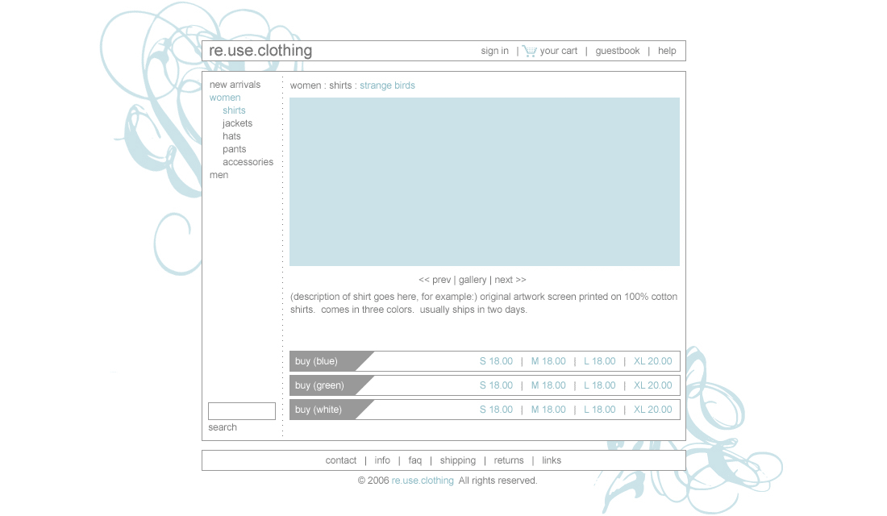Image resolution: width=887 pixels, height=516 pixels.
Task: Collapse the women category
Action: click(225, 98)
